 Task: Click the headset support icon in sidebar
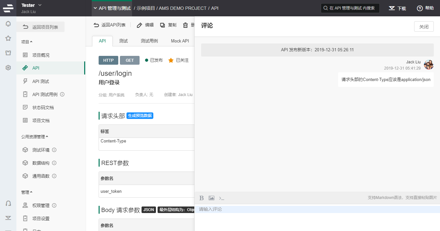pos(8,203)
